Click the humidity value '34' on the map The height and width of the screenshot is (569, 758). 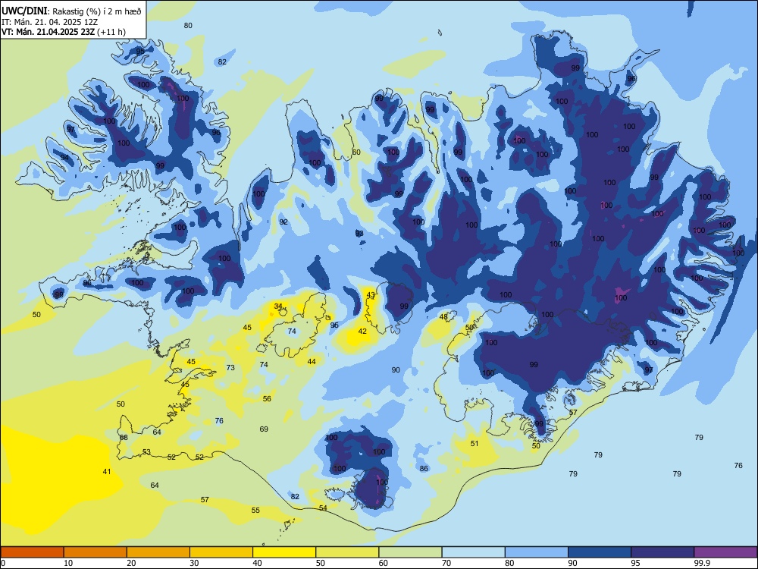point(278,306)
